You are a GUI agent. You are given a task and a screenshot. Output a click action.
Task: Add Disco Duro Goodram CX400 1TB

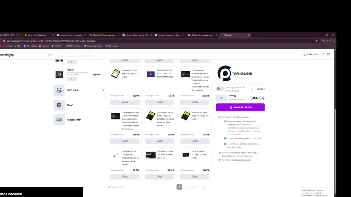pos(160,102)
